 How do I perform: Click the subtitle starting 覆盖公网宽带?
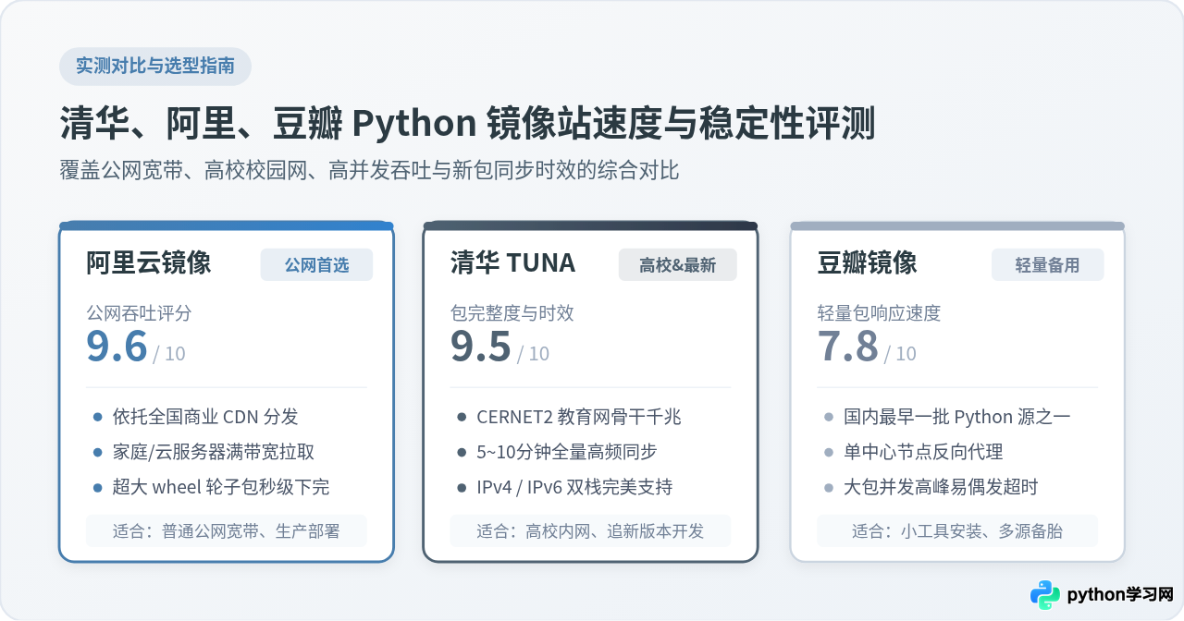370,171
